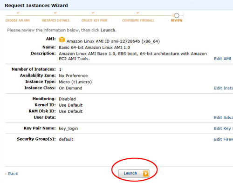Click the 'Disabled' monitoring value
This screenshot has width=233, height=183.
pyautogui.click(x=67, y=99)
